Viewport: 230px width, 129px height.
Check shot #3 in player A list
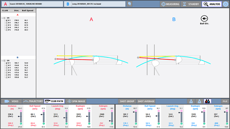7,25
